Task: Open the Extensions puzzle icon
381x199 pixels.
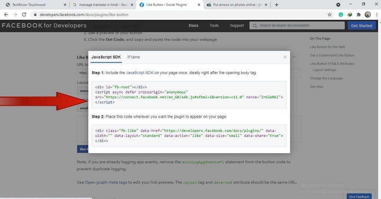Action: [359, 15]
